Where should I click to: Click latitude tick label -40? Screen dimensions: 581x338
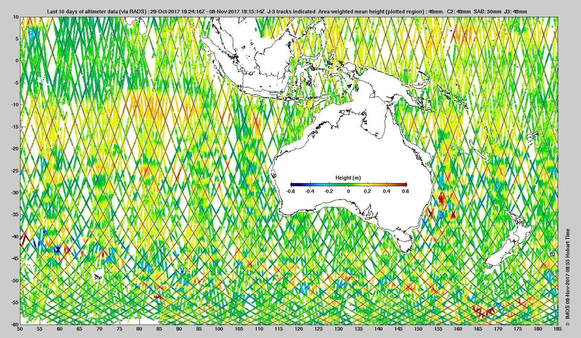pyautogui.click(x=15, y=237)
